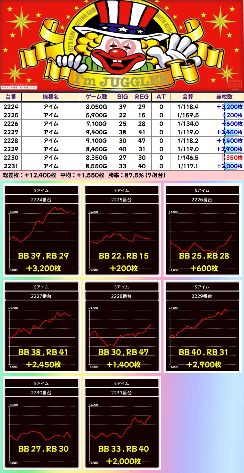Click the BB 33 , RB 40 graph label

click(124, 449)
